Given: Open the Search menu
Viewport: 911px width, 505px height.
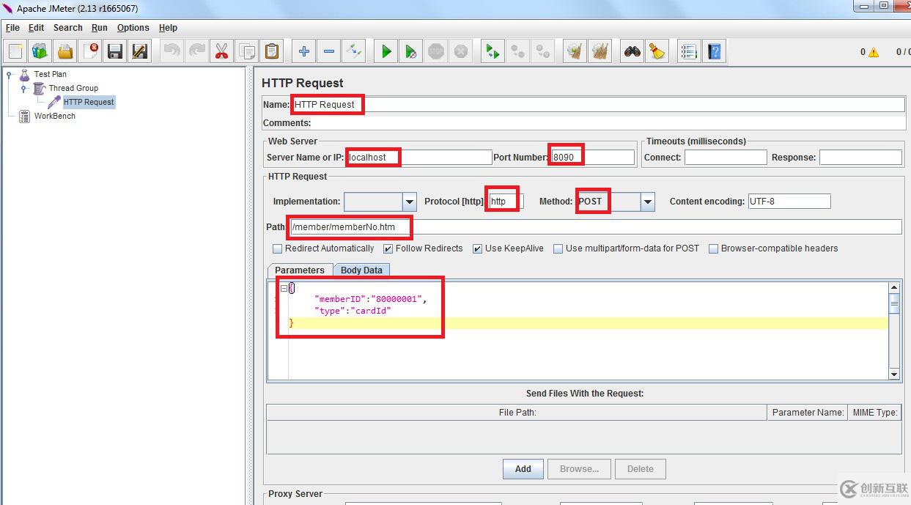Looking at the screenshot, I should point(68,28).
